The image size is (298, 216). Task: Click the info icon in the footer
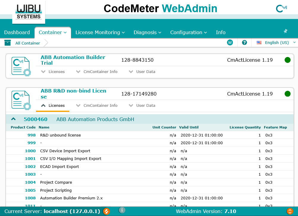(x=122, y=210)
